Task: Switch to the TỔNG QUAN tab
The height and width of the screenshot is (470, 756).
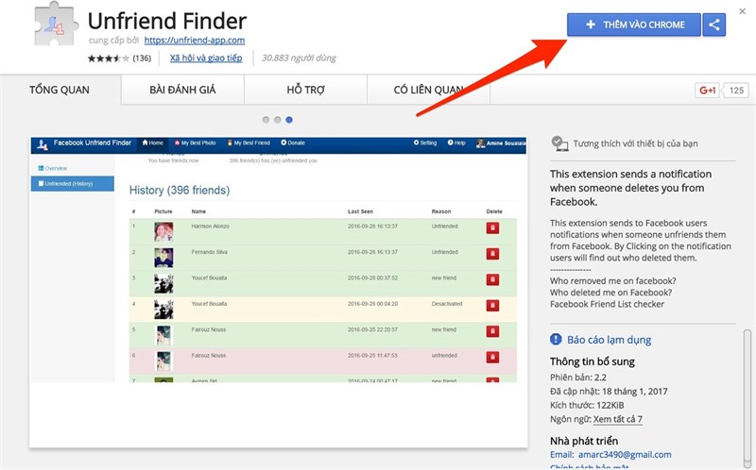Action: click(60, 90)
